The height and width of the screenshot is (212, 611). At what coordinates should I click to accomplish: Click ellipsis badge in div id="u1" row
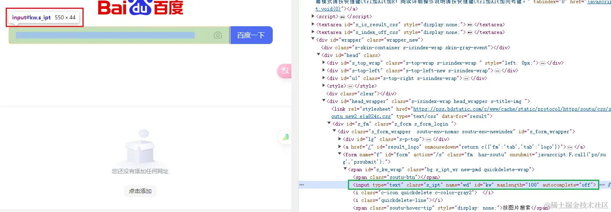pos(466,78)
